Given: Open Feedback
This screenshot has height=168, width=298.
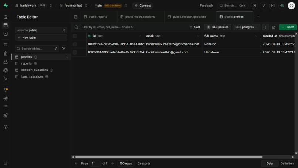Looking at the screenshot, I should tap(206, 6).
